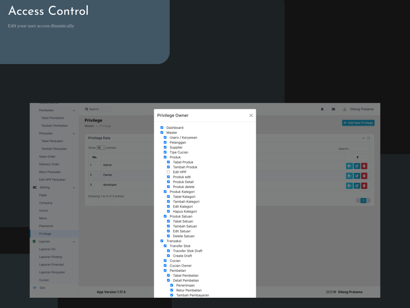Collapse the Setting sidebar menu chevron
Image resolution: width=410 pixels, height=308 pixels.
pos(74,188)
